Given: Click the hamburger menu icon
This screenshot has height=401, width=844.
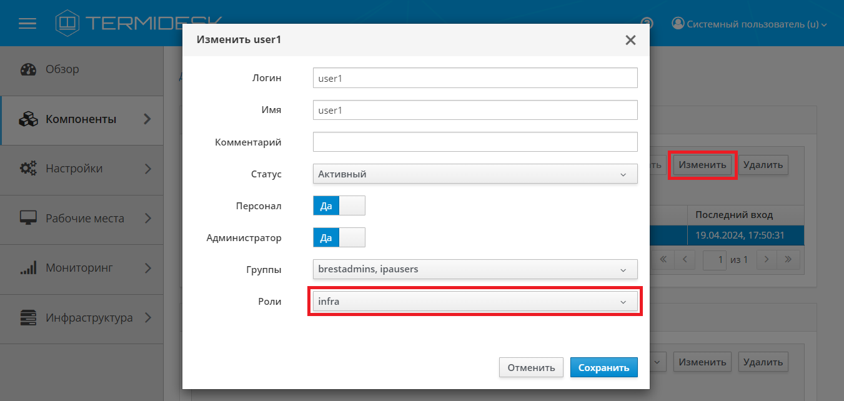Looking at the screenshot, I should [27, 24].
